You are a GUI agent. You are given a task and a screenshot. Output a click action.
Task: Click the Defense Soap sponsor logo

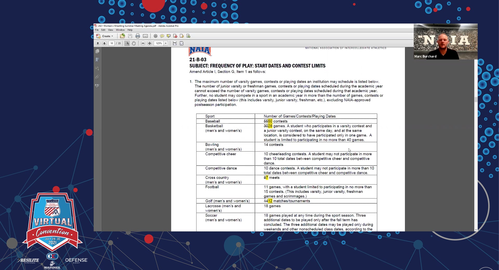(76, 260)
